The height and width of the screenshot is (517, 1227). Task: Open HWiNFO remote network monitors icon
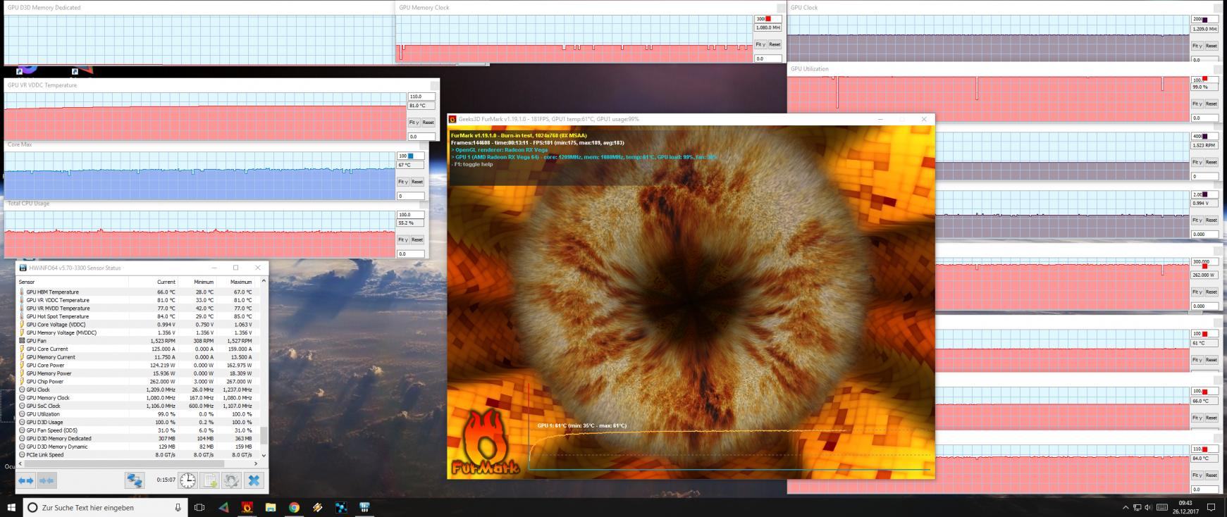(x=135, y=480)
